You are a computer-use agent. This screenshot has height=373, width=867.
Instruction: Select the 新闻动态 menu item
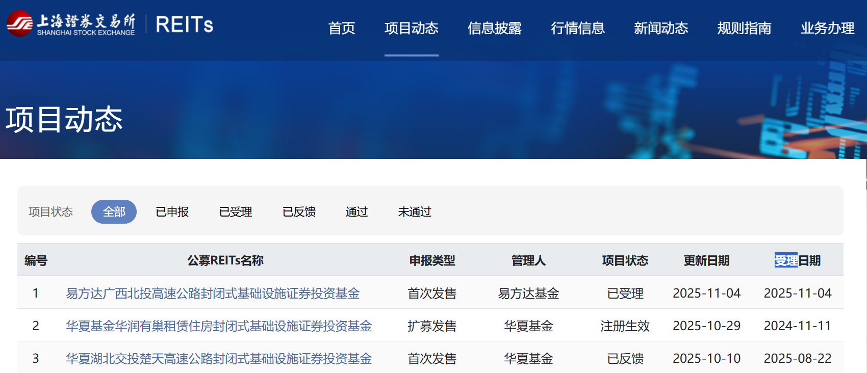(x=661, y=28)
